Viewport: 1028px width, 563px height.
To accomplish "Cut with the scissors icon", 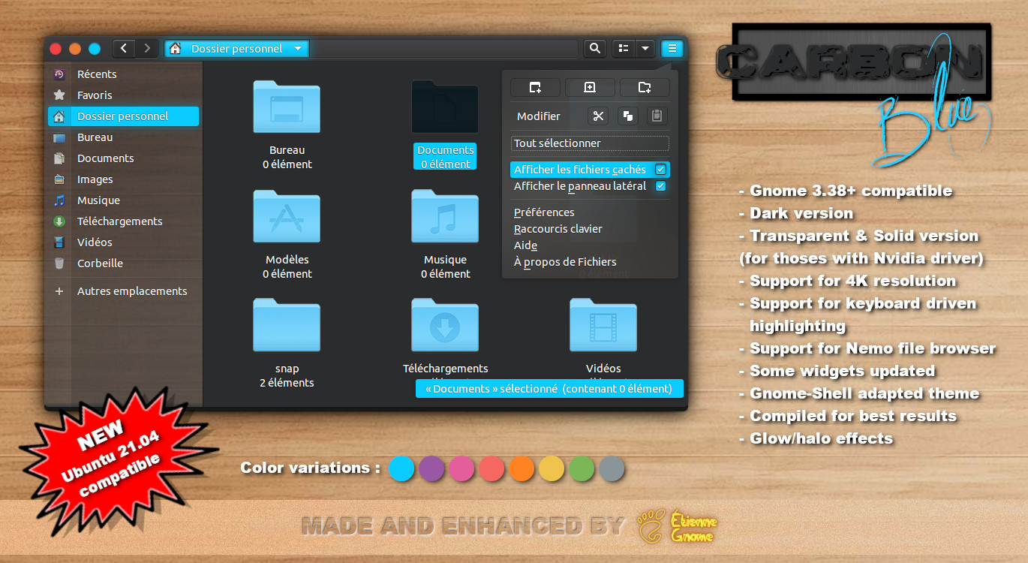I will tap(598, 116).
